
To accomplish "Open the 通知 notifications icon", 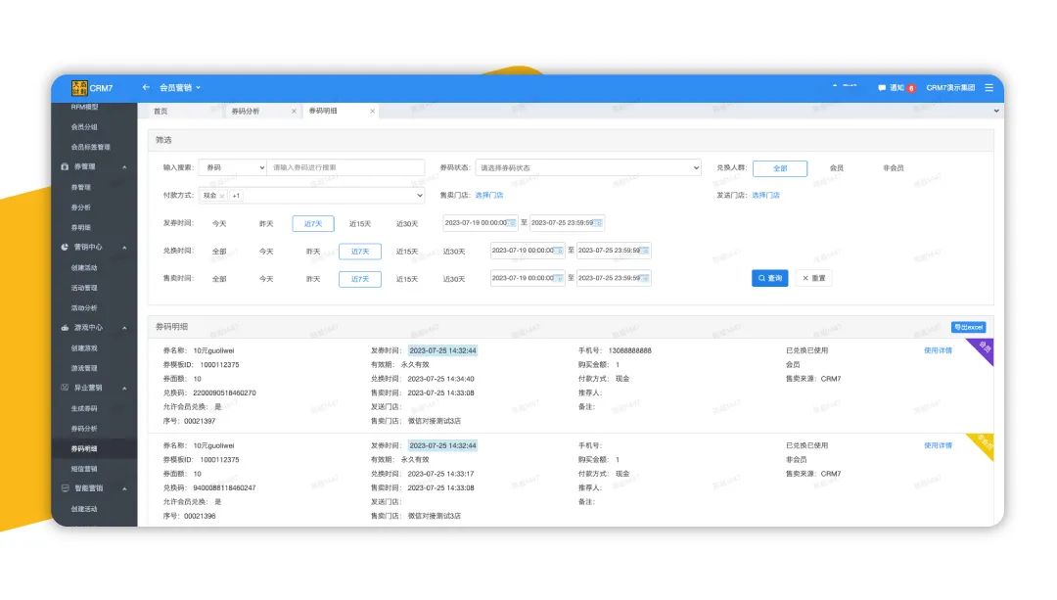I will click(x=882, y=88).
